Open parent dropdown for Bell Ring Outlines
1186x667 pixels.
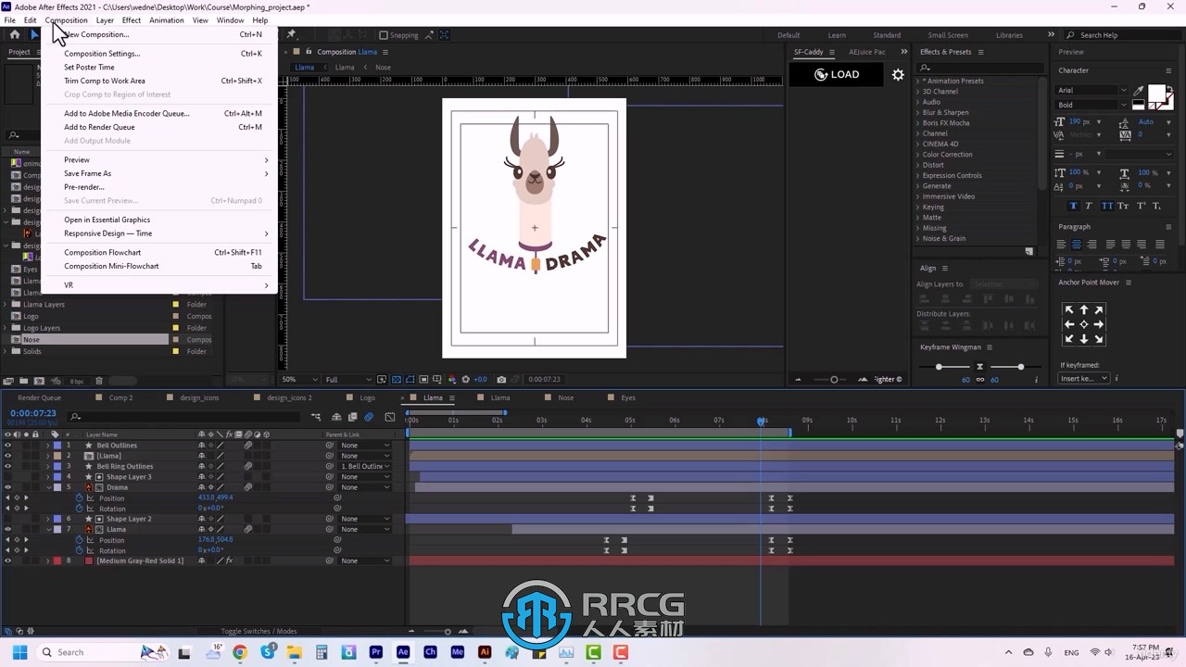[366, 466]
